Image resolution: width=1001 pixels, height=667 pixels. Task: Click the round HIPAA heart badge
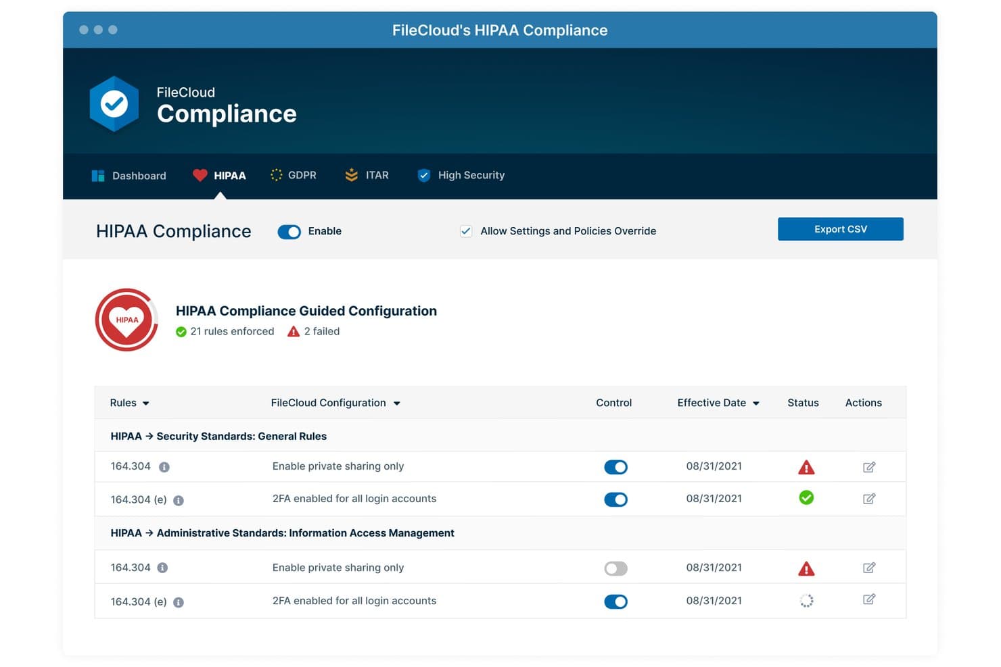[126, 320]
